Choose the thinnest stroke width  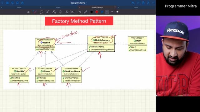click(x=107, y=12)
